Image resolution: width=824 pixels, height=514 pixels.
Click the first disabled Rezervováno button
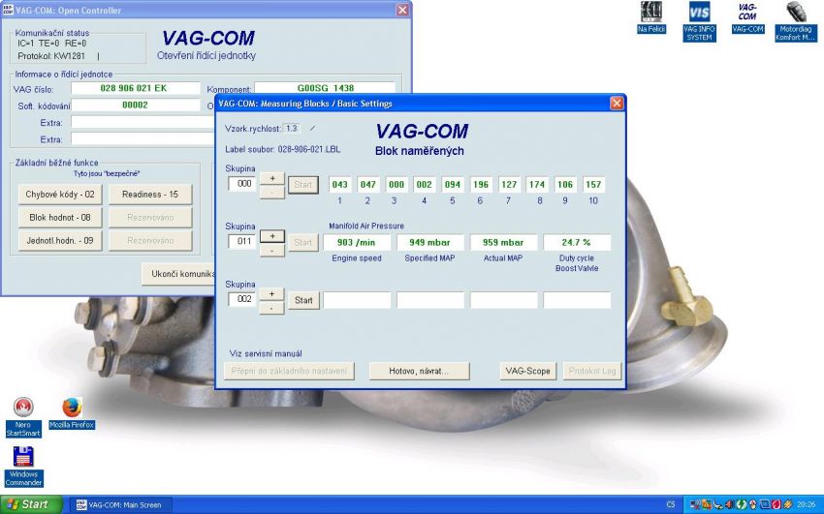point(150,217)
